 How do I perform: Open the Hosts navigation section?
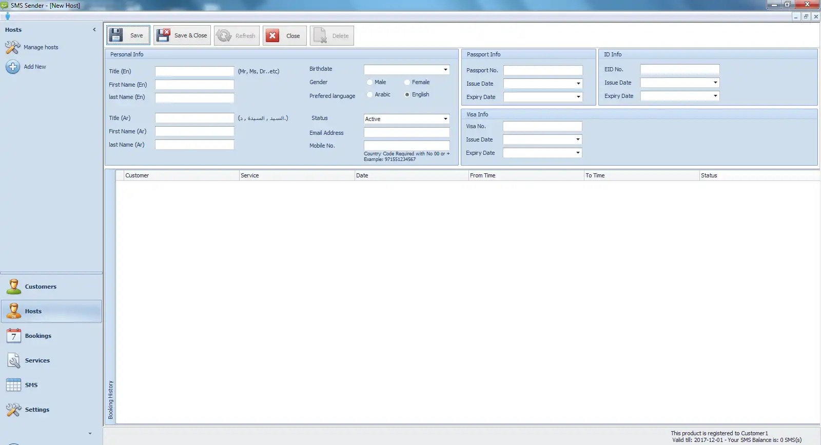tap(51, 311)
